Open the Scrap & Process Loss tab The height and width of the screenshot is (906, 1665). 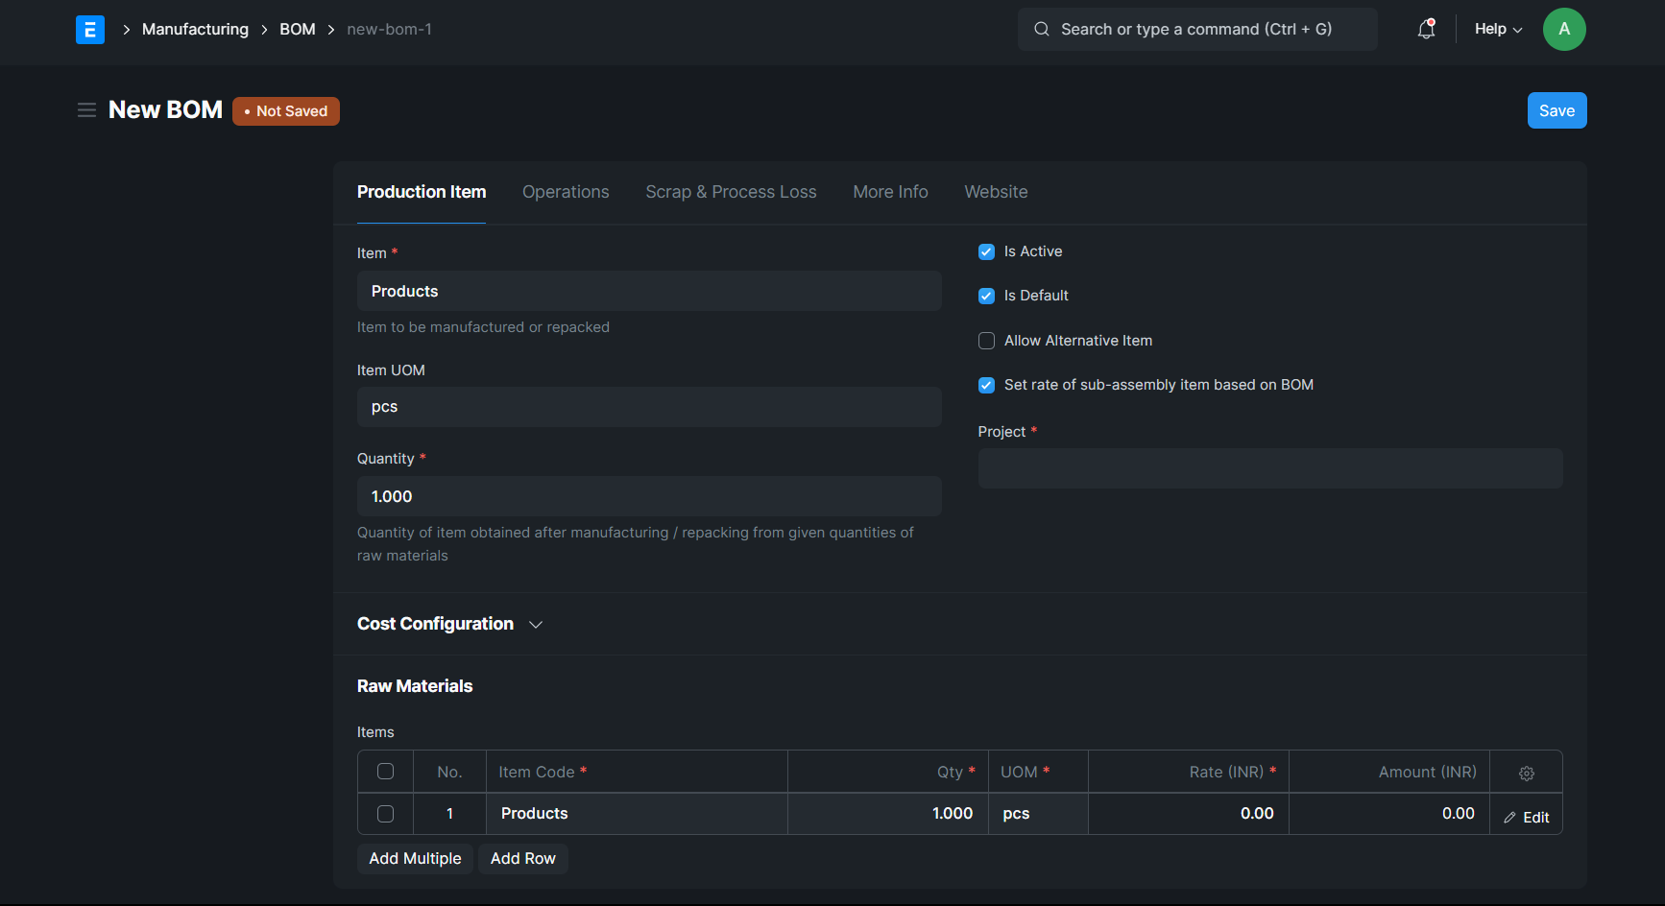pyautogui.click(x=731, y=192)
